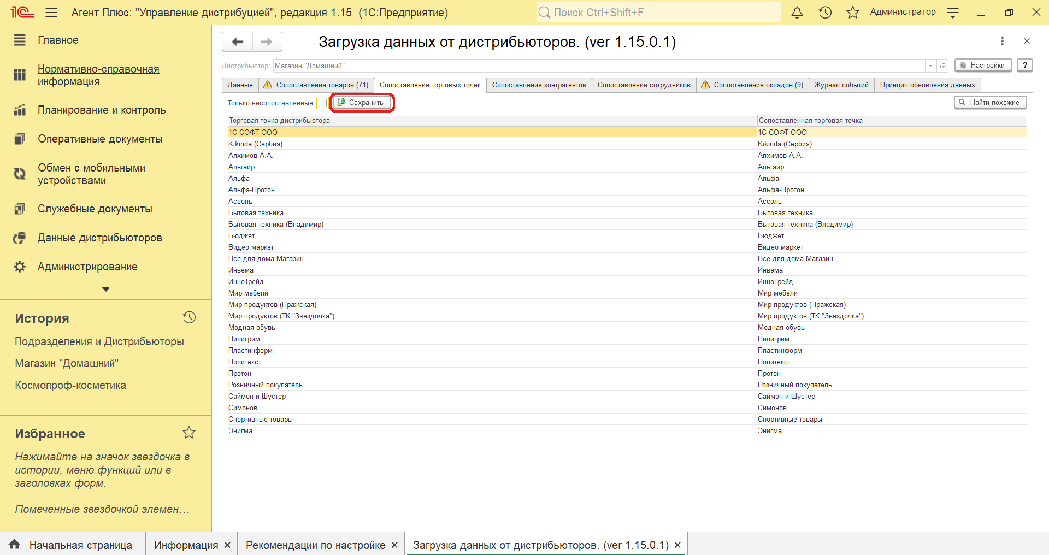Open Данные дистрибьюторов section
This screenshot has width=1049, height=555.
[100, 238]
